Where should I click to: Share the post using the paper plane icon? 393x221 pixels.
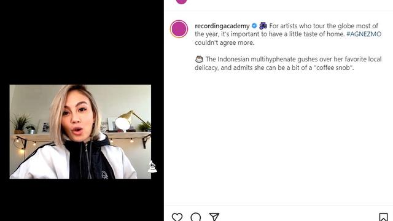[x=214, y=217]
